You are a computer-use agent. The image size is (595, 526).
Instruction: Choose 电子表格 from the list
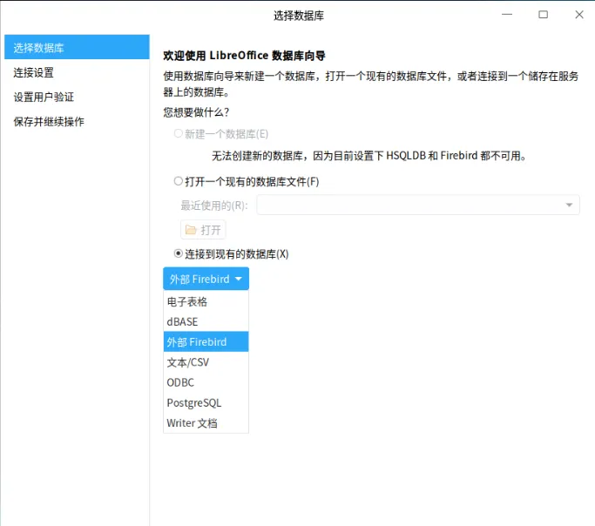[206, 302]
